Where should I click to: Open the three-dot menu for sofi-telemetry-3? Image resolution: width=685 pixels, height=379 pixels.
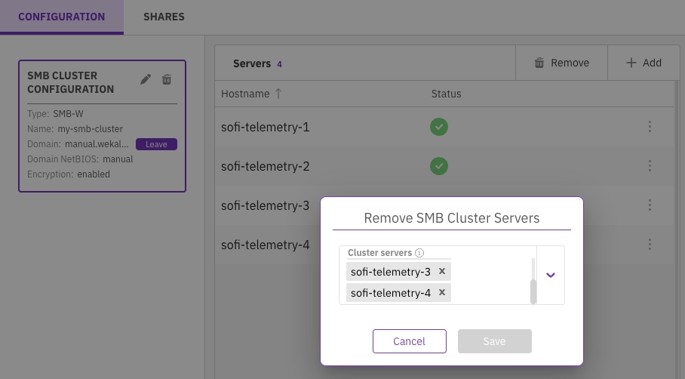pos(650,205)
